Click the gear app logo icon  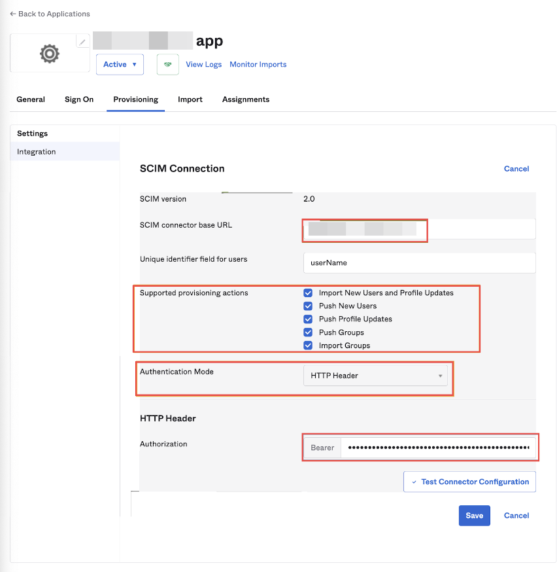[50, 54]
